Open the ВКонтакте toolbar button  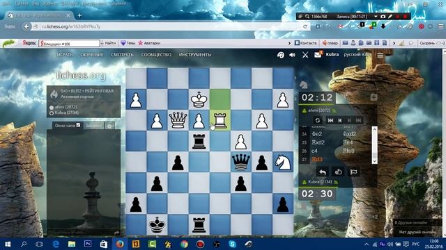(305, 43)
